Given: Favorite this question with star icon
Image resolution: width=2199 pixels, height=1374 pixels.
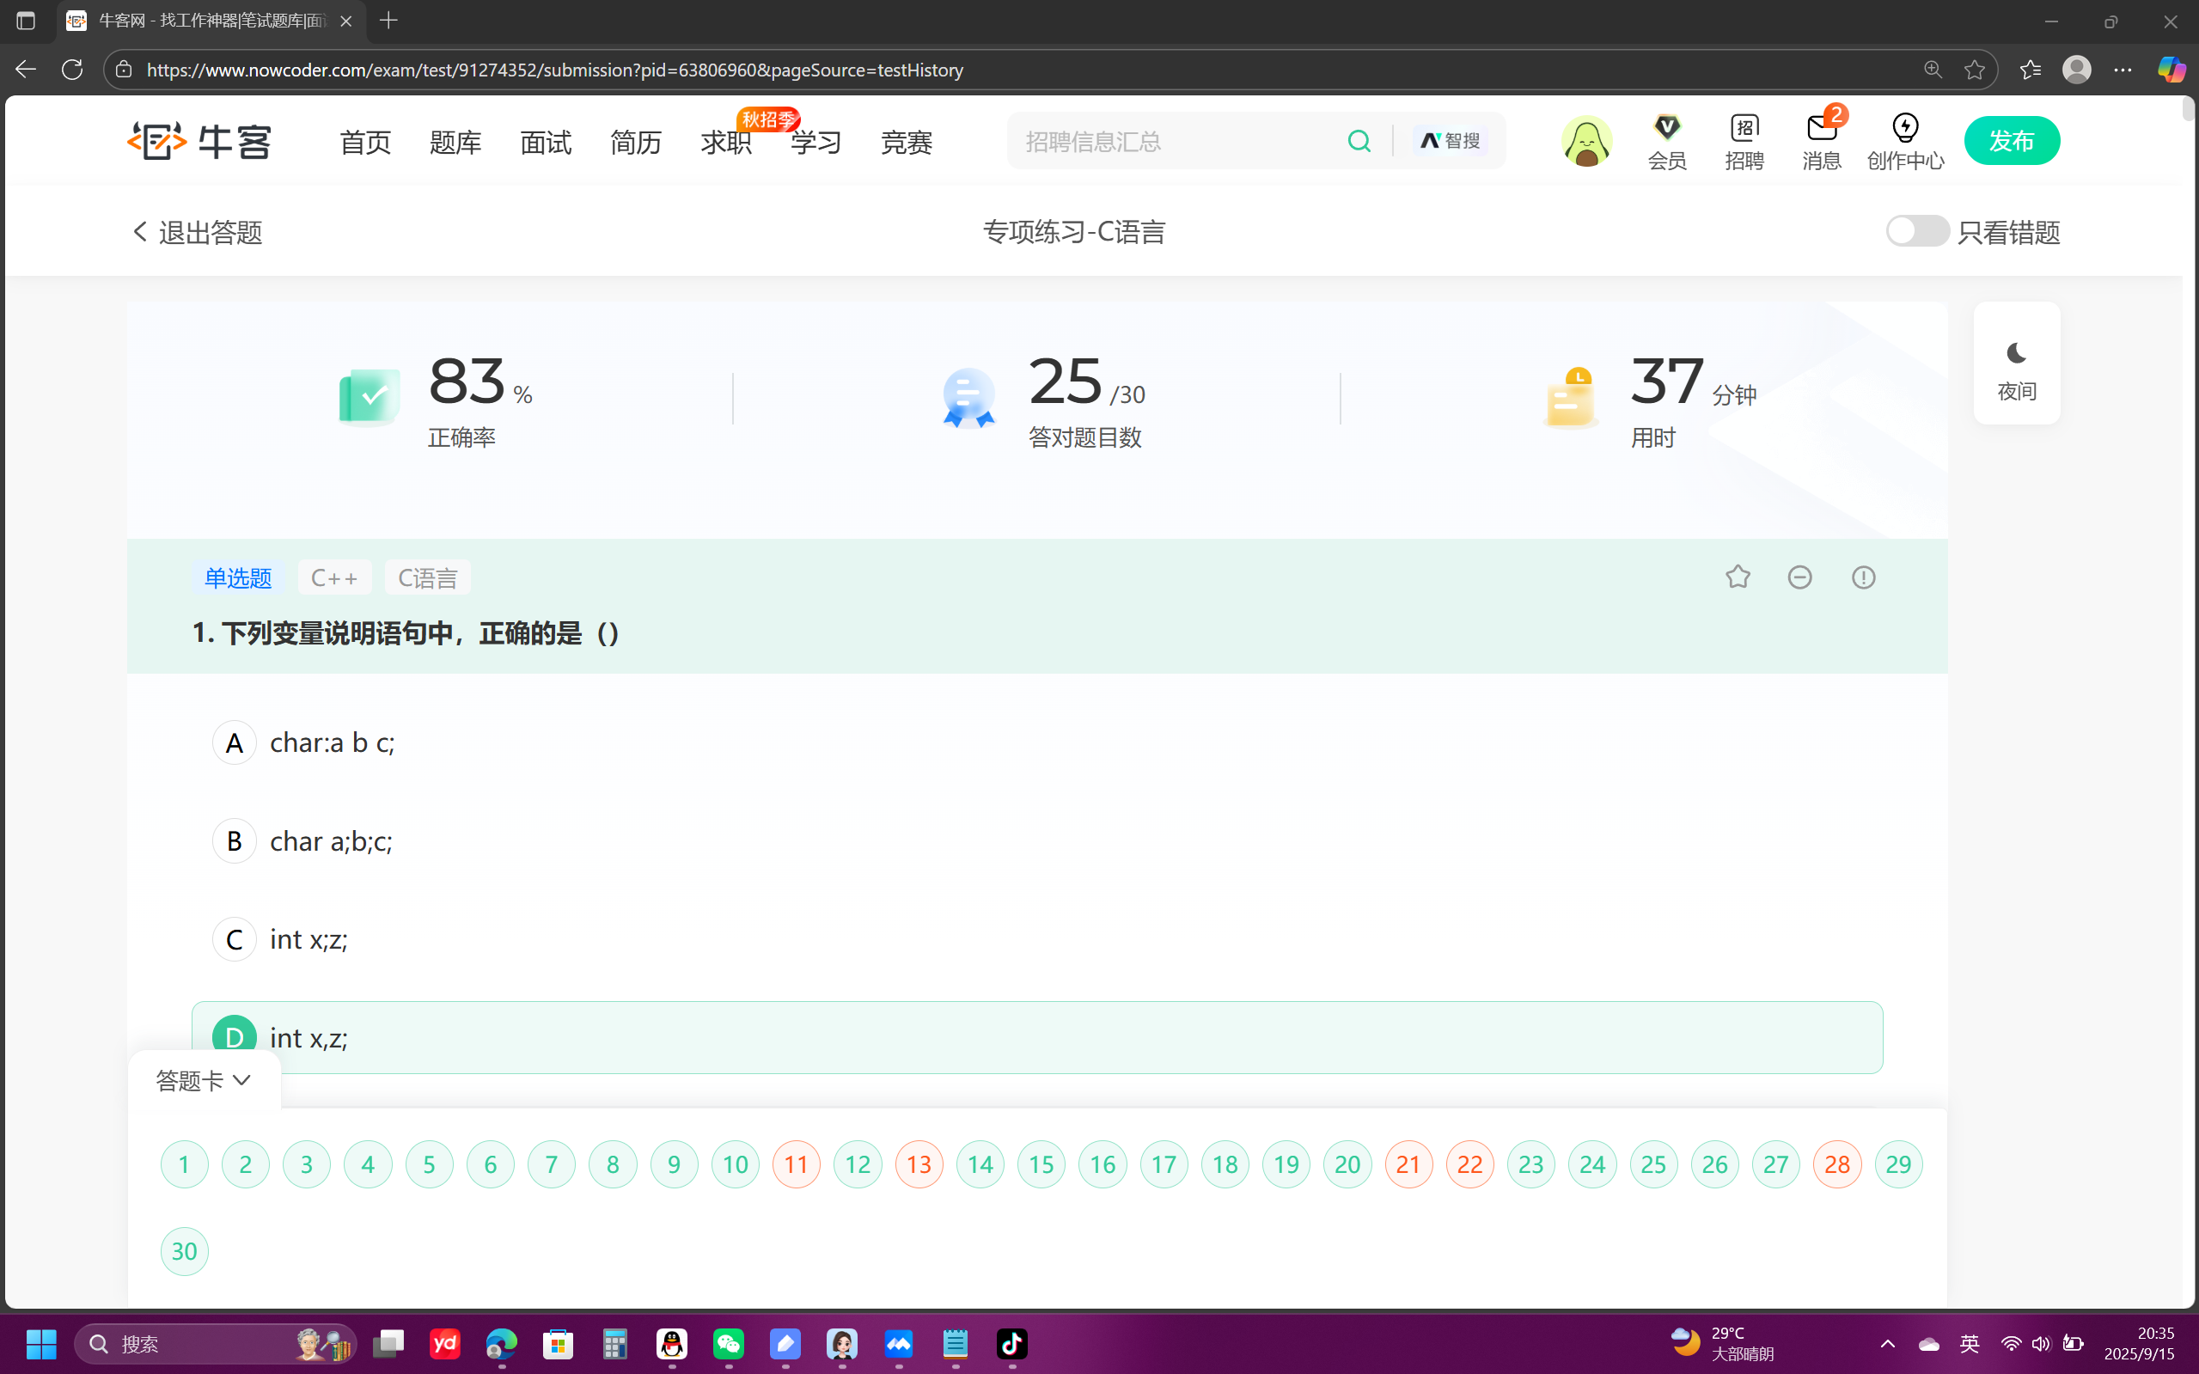Looking at the screenshot, I should [x=1738, y=577].
